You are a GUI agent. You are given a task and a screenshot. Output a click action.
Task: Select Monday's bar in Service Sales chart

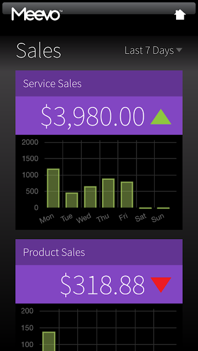pos(53,188)
